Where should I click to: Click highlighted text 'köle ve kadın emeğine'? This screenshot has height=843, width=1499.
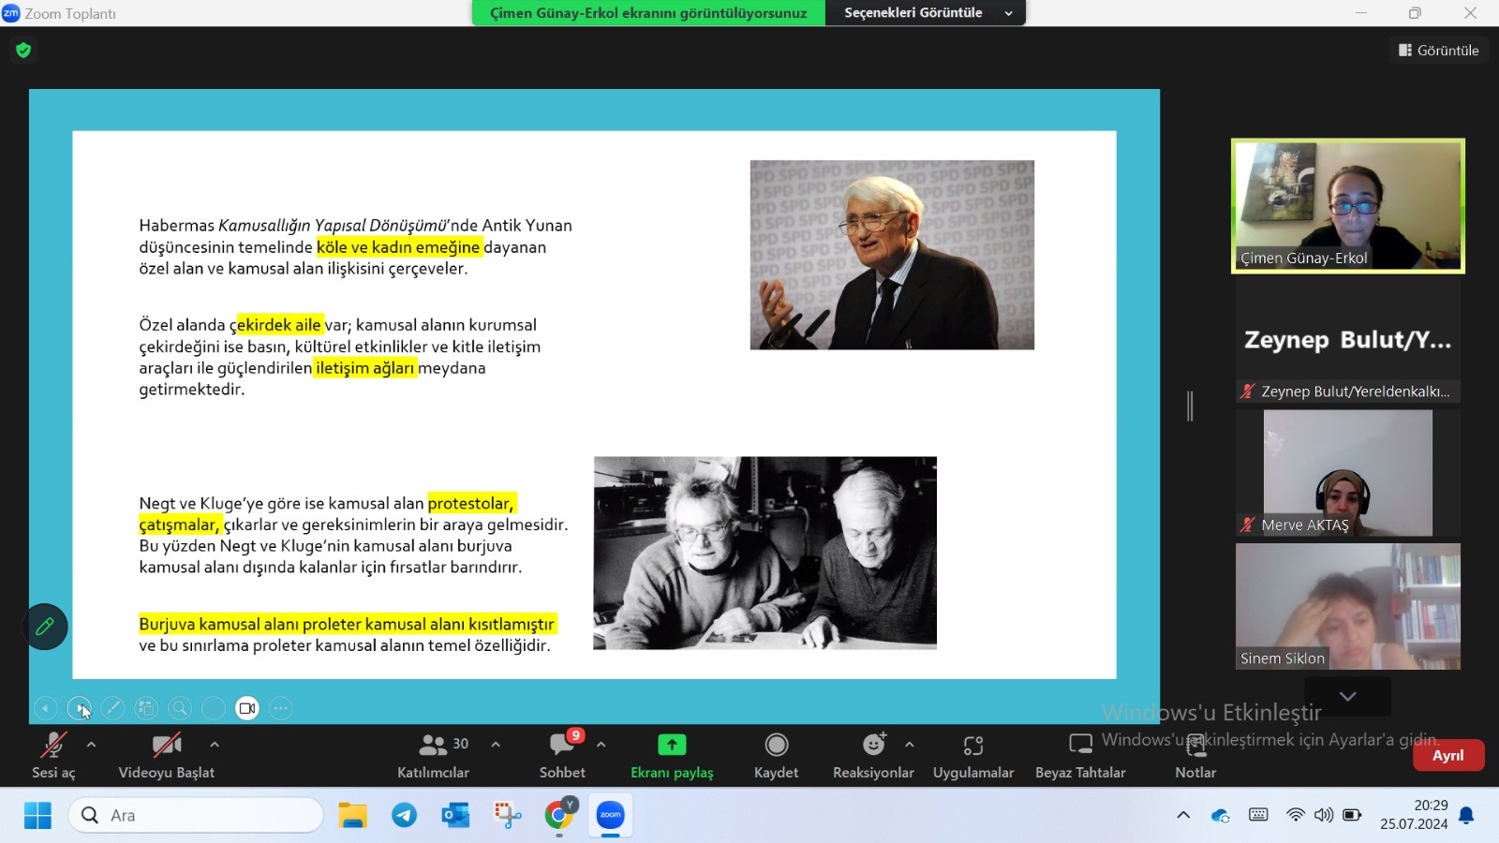point(399,247)
